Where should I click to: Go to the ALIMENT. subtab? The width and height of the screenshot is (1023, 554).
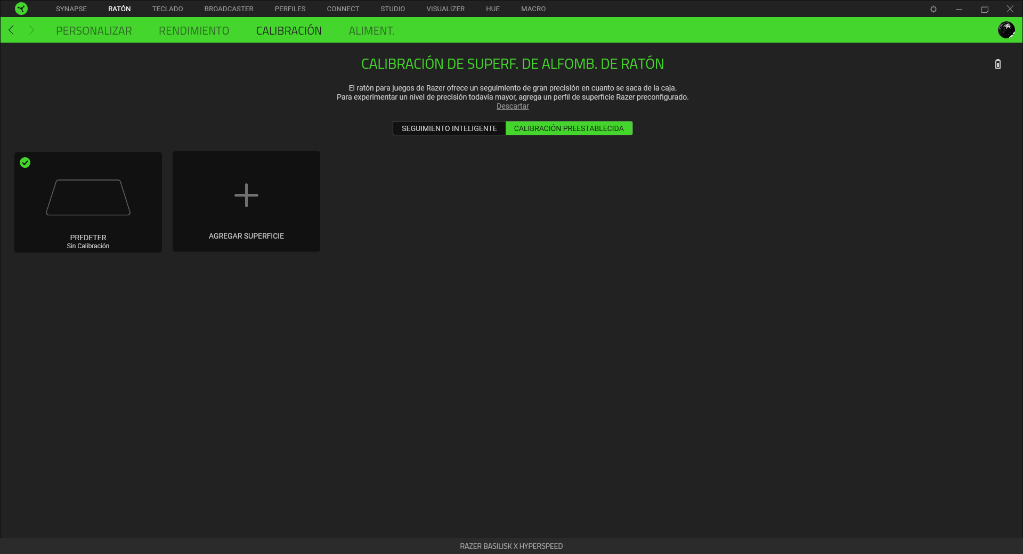(371, 31)
